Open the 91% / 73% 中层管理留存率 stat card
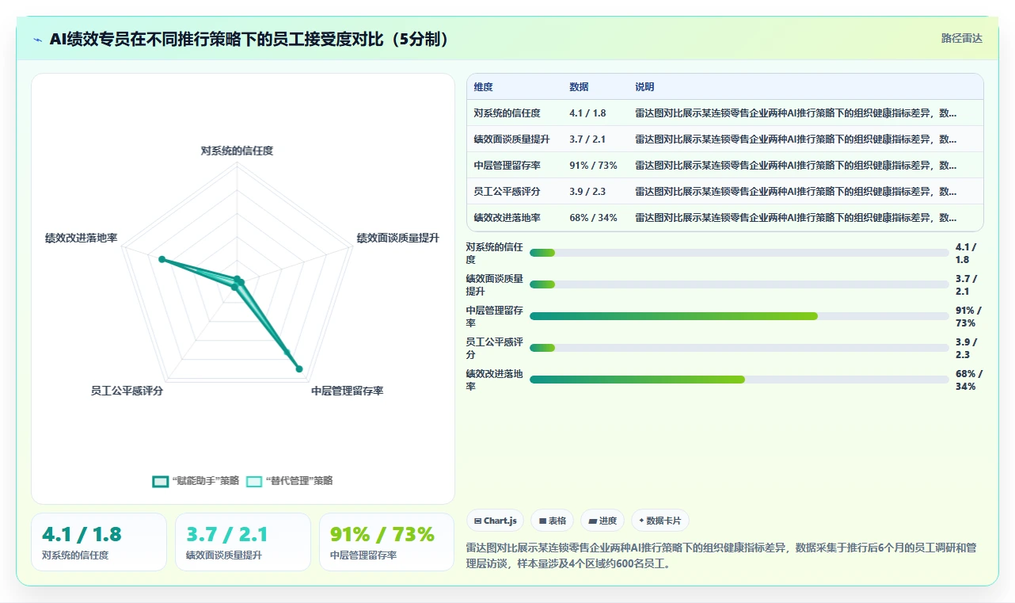Image resolution: width=1015 pixels, height=603 pixels. tap(387, 542)
